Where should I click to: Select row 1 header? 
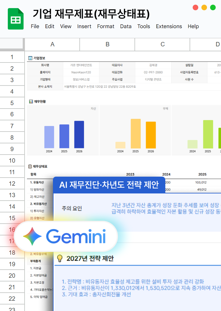tap(12, 57)
